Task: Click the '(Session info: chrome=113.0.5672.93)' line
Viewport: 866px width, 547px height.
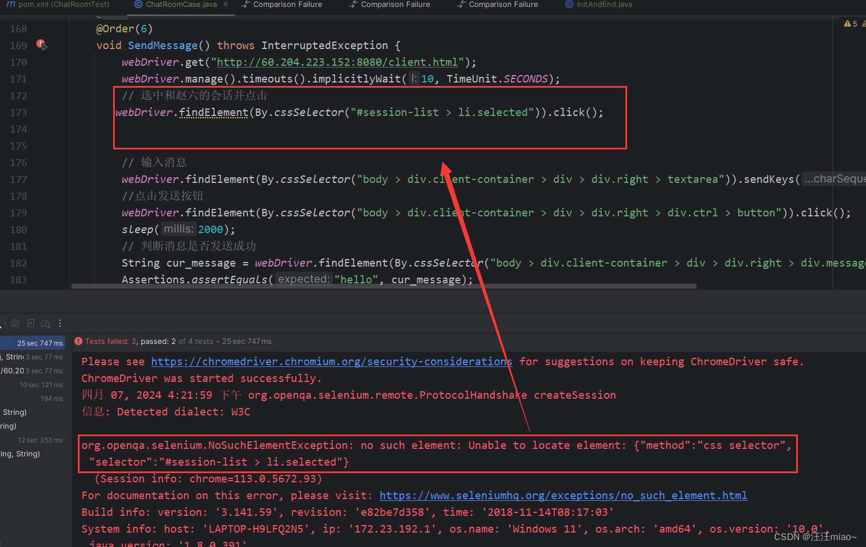Action: (x=208, y=479)
